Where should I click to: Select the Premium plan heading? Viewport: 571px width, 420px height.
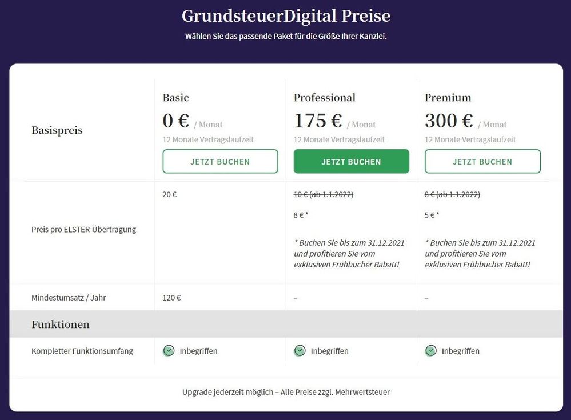pyautogui.click(x=448, y=98)
